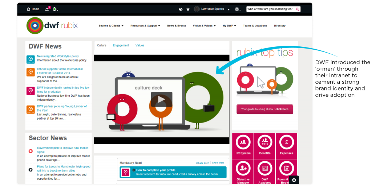Click Your guide to using Rubix button

coord(265,109)
